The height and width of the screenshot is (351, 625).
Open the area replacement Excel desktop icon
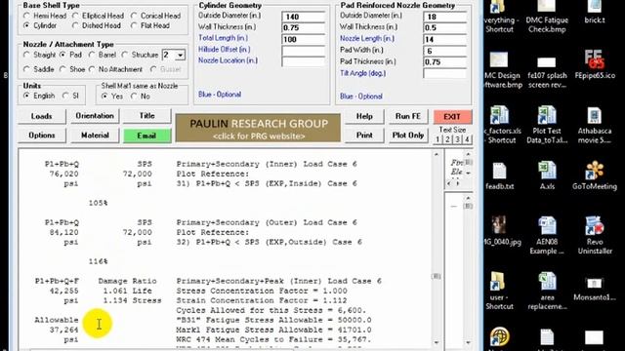point(547,292)
